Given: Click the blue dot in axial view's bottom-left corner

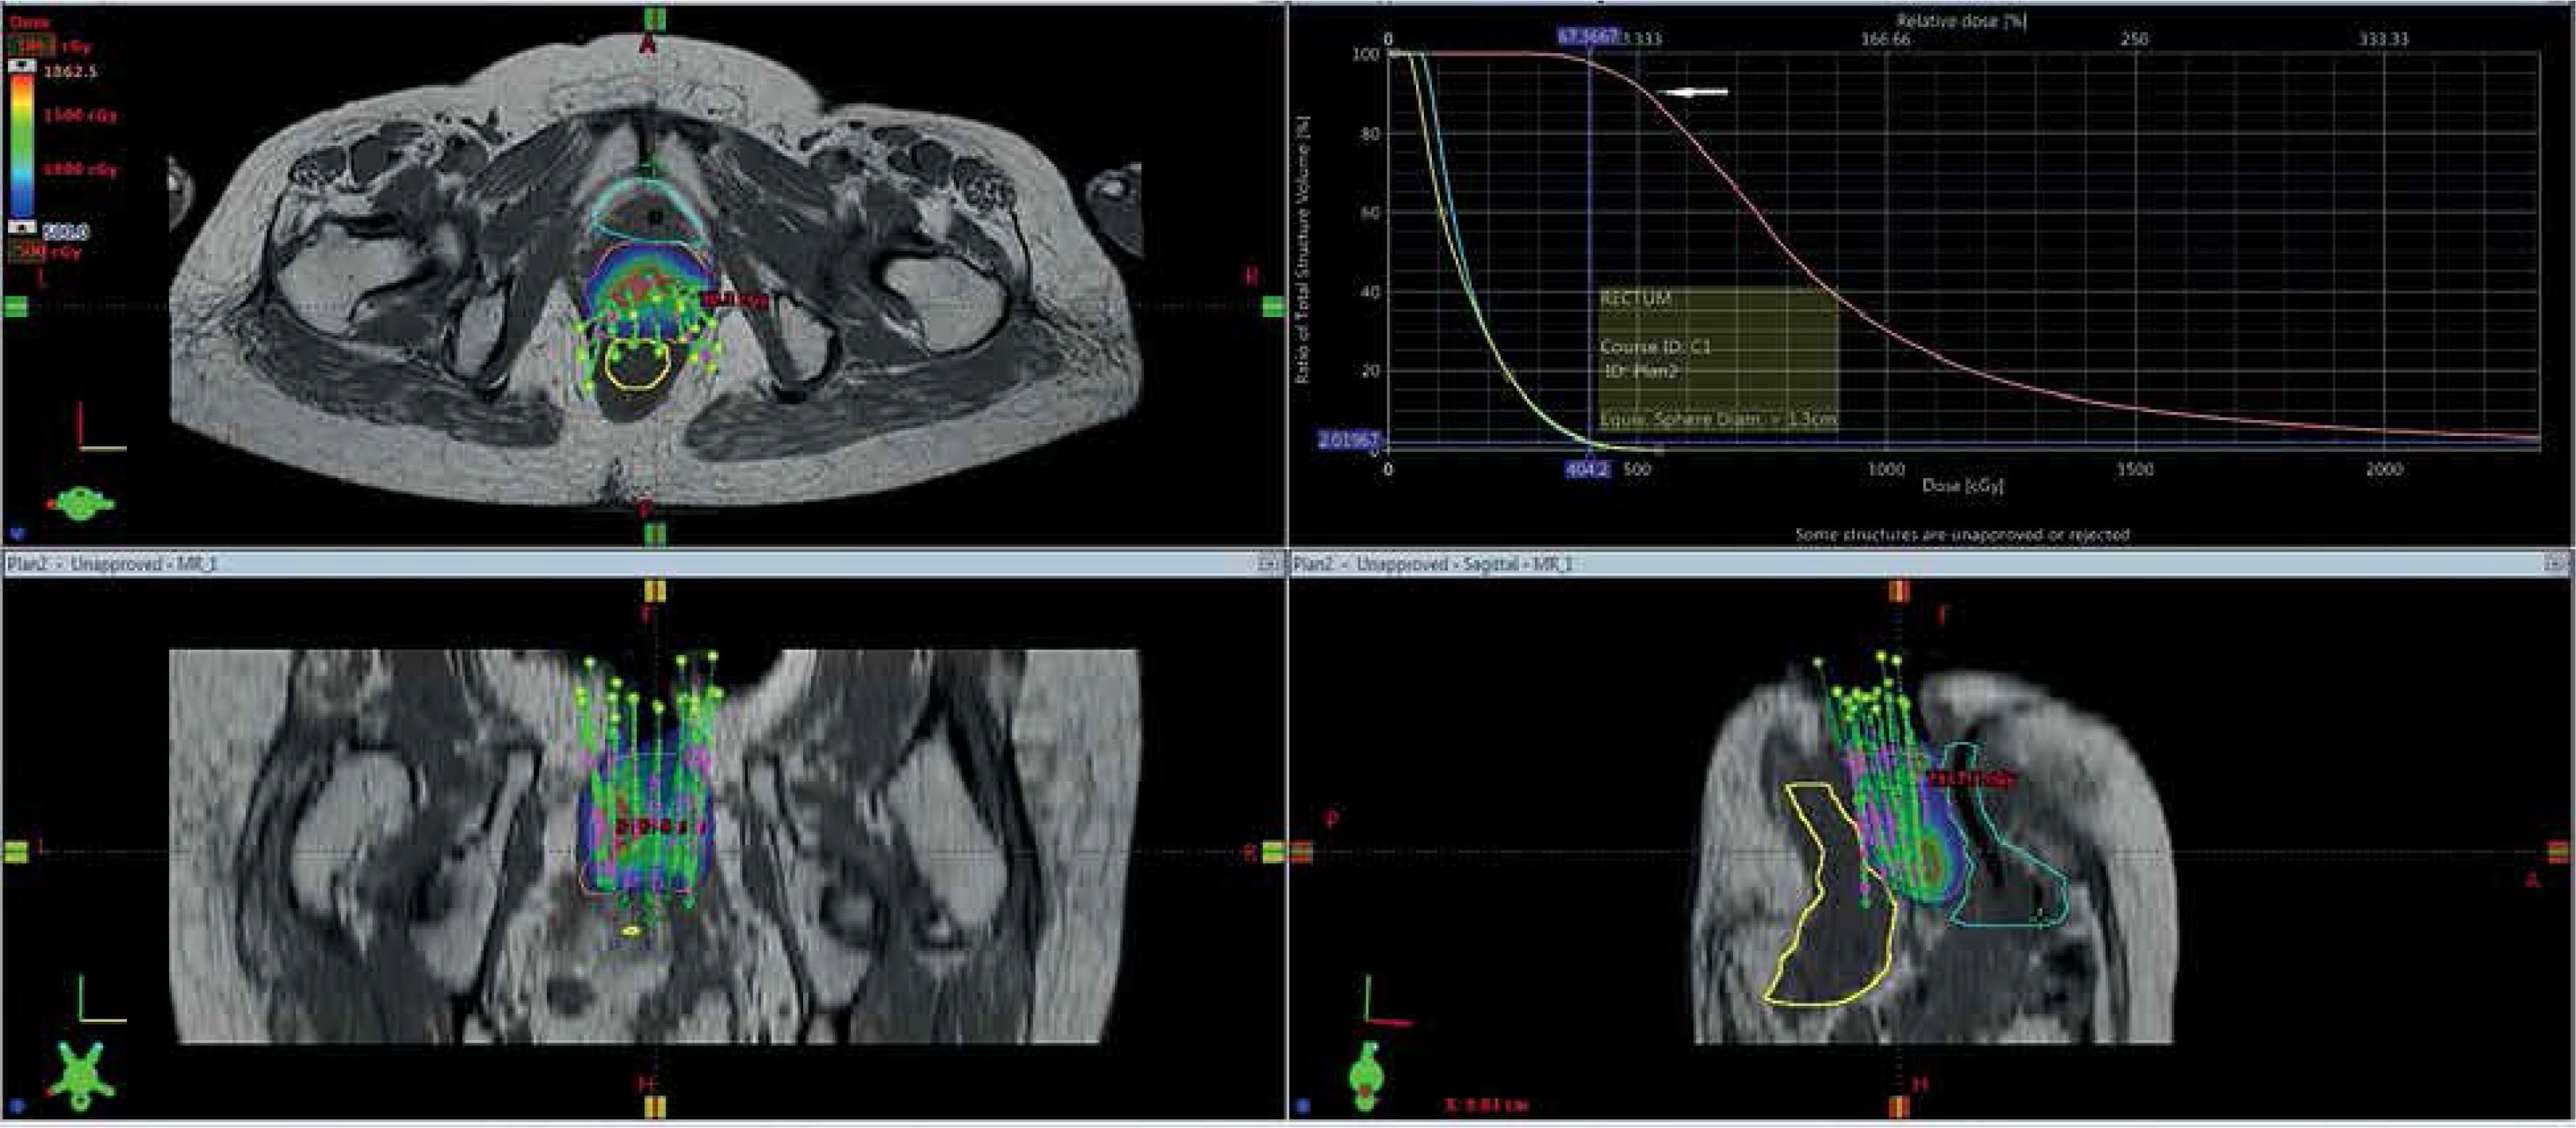Looking at the screenshot, I should (18, 533).
